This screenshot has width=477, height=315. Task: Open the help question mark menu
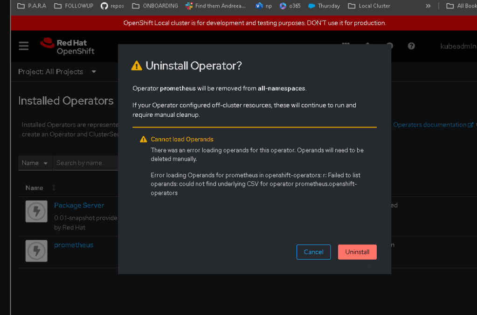coord(411,46)
